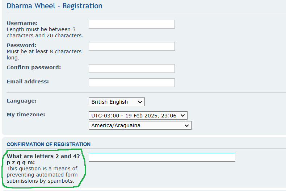This screenshot has height=191, width=286.
Task: Click the Username input field
Action: (x=132, y=24)
